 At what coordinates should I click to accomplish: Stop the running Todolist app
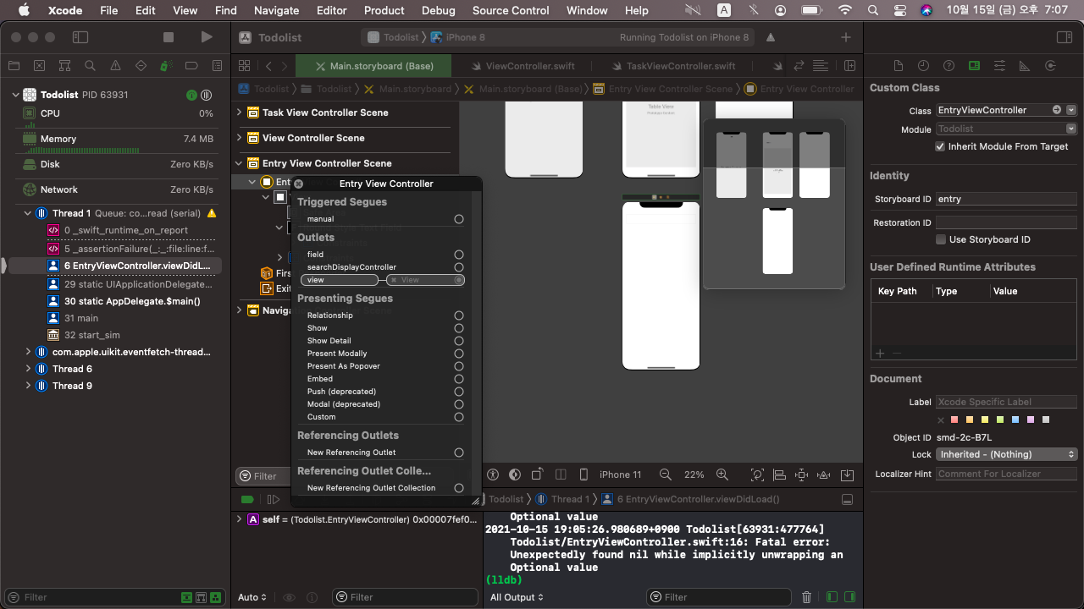tap(169, 37)
